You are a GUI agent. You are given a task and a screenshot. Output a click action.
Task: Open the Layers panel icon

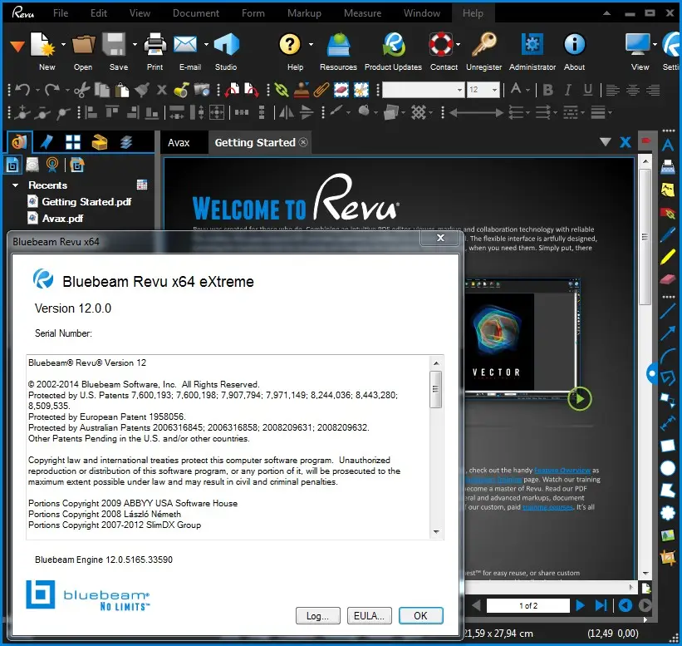coord(126,142)
